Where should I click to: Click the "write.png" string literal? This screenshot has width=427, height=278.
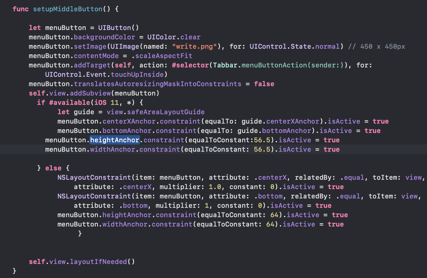pyautogui.click(x=194, y=47)
